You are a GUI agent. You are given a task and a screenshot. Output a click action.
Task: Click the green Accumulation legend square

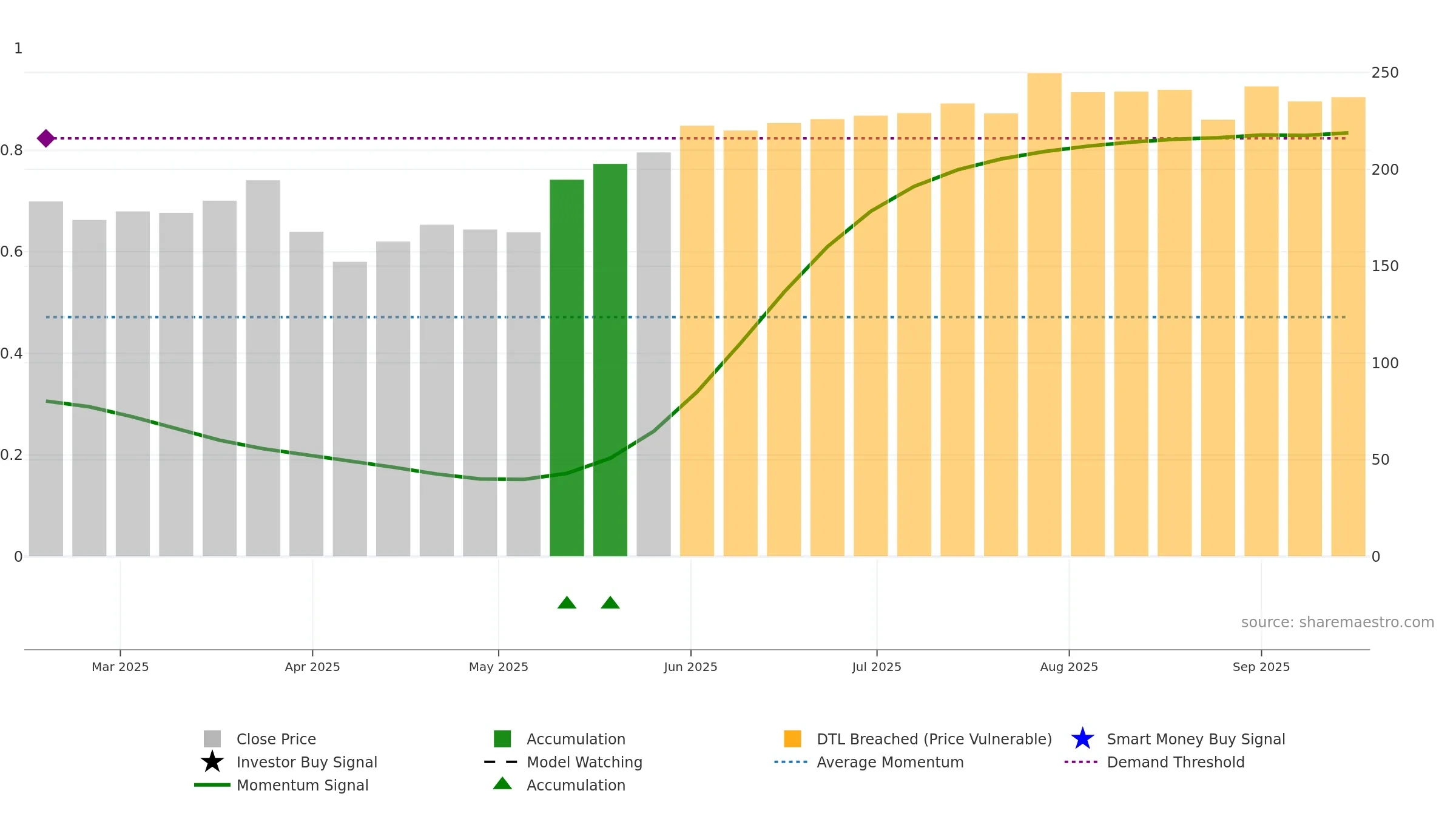[x=502, y=739]
